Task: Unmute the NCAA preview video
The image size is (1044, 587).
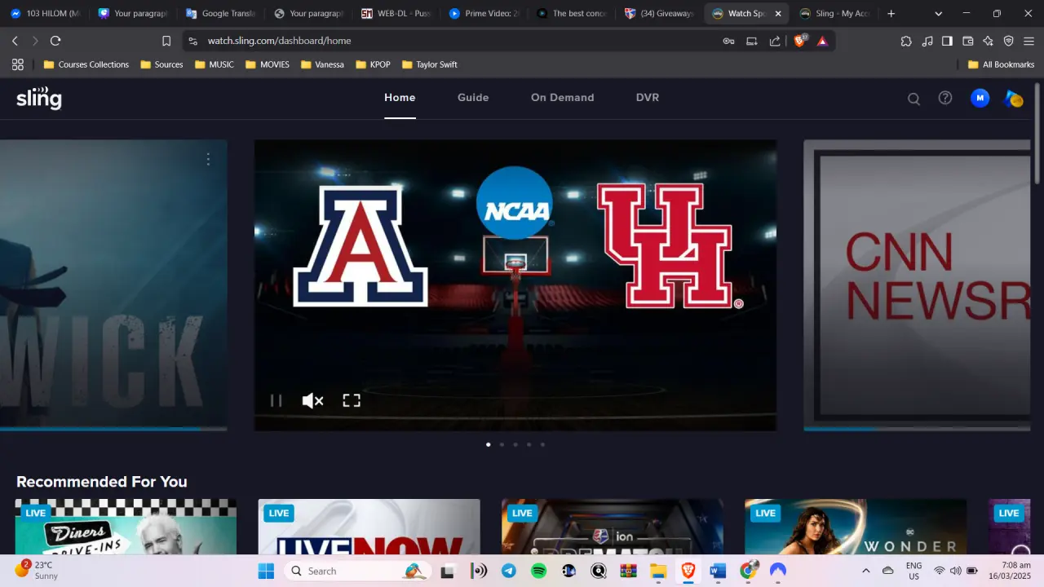Action: click(x=313, y=400)
